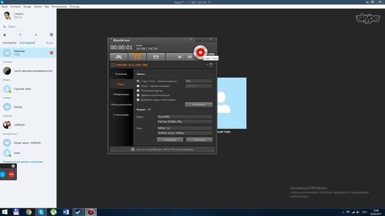Viewport: 385px width, 216px height.
Task: Enable the Показывать курсор checkbox
Action: [x=138, y=91]
